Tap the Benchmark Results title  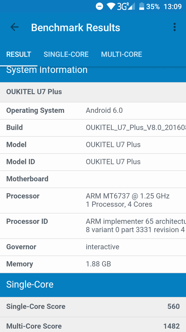[x=76, y=28]
